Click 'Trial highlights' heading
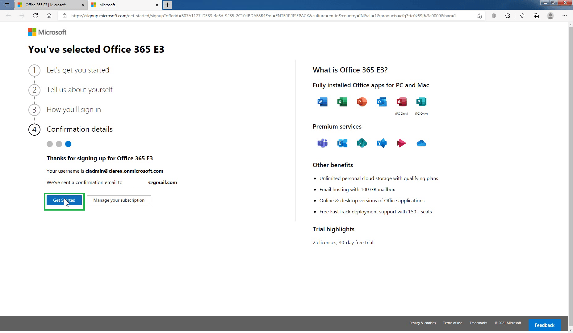 point(333,229)
